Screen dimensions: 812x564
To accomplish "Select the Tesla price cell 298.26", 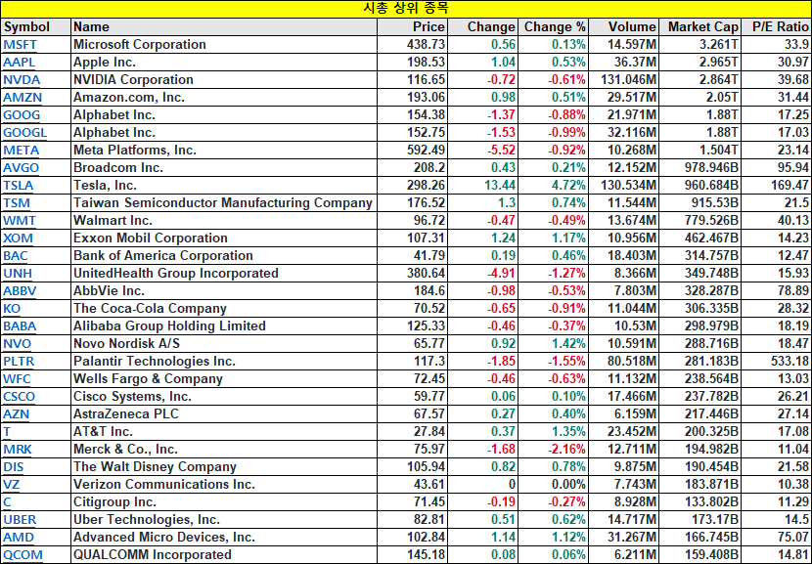I will click(x=413, y=186).
